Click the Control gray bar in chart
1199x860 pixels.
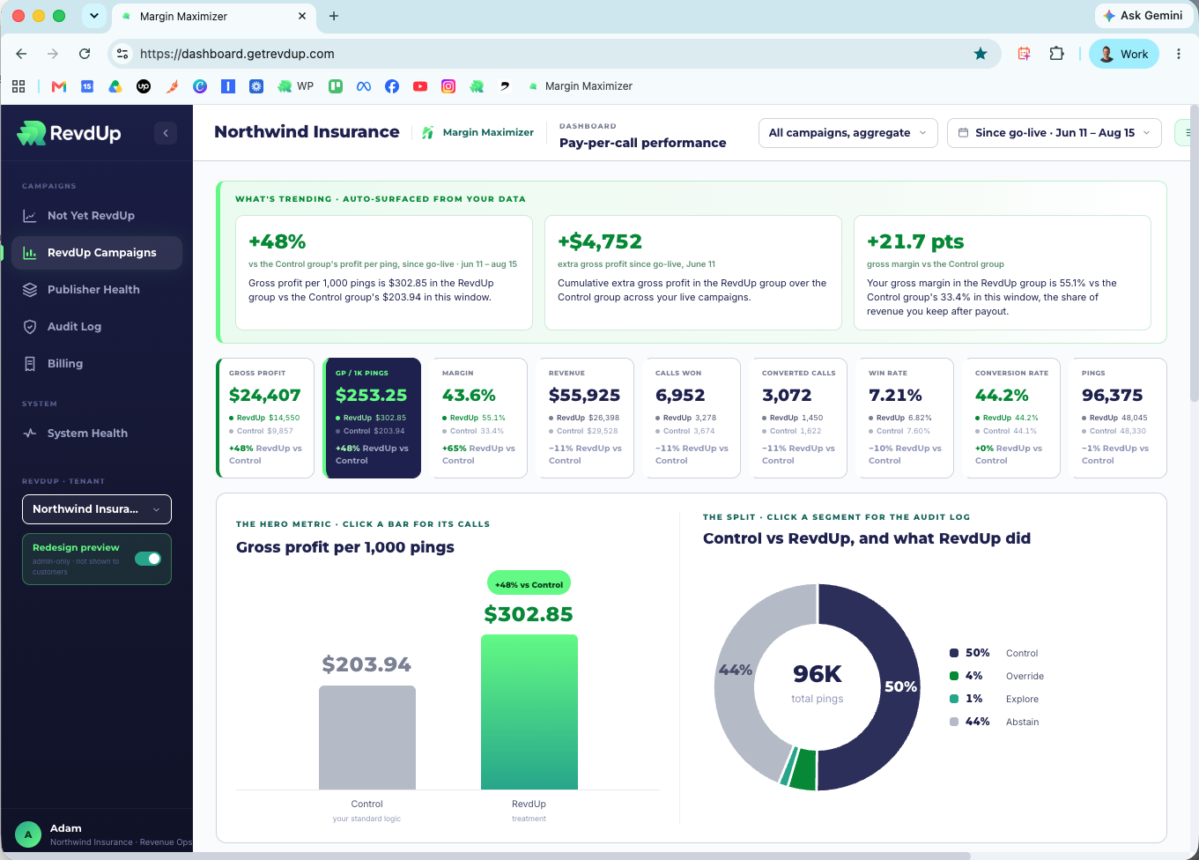(367, 738)
